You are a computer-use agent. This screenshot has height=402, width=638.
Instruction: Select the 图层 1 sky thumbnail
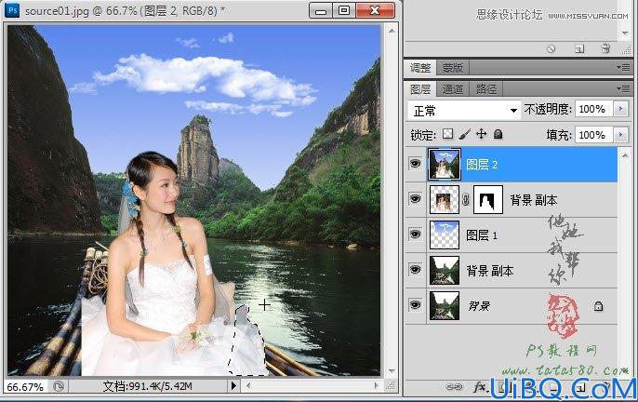click(445, 235)
